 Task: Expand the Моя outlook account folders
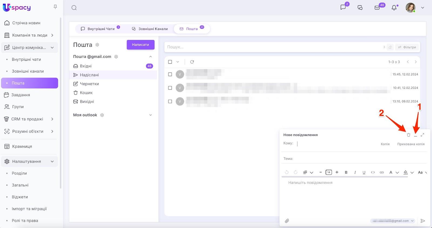[x=151, y=115]
